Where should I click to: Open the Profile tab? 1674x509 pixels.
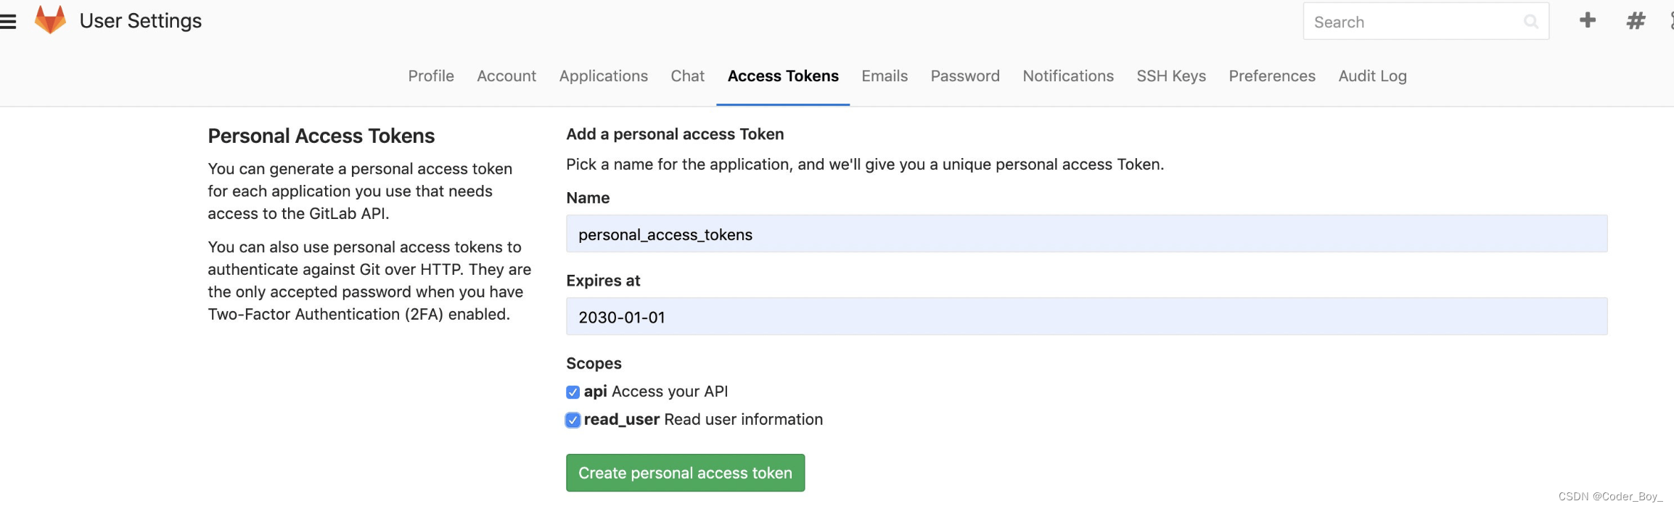click(x=431, y=76)
